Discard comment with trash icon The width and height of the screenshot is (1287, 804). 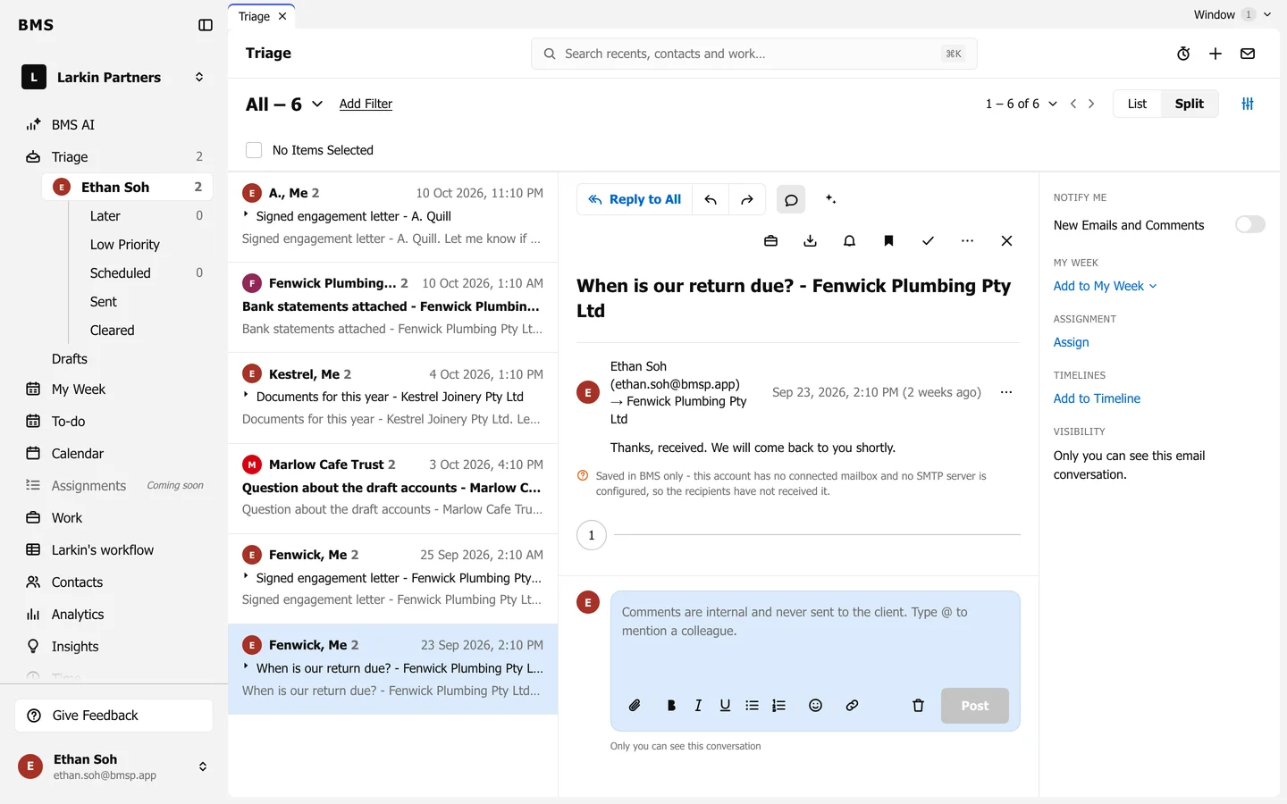[918, 706]
